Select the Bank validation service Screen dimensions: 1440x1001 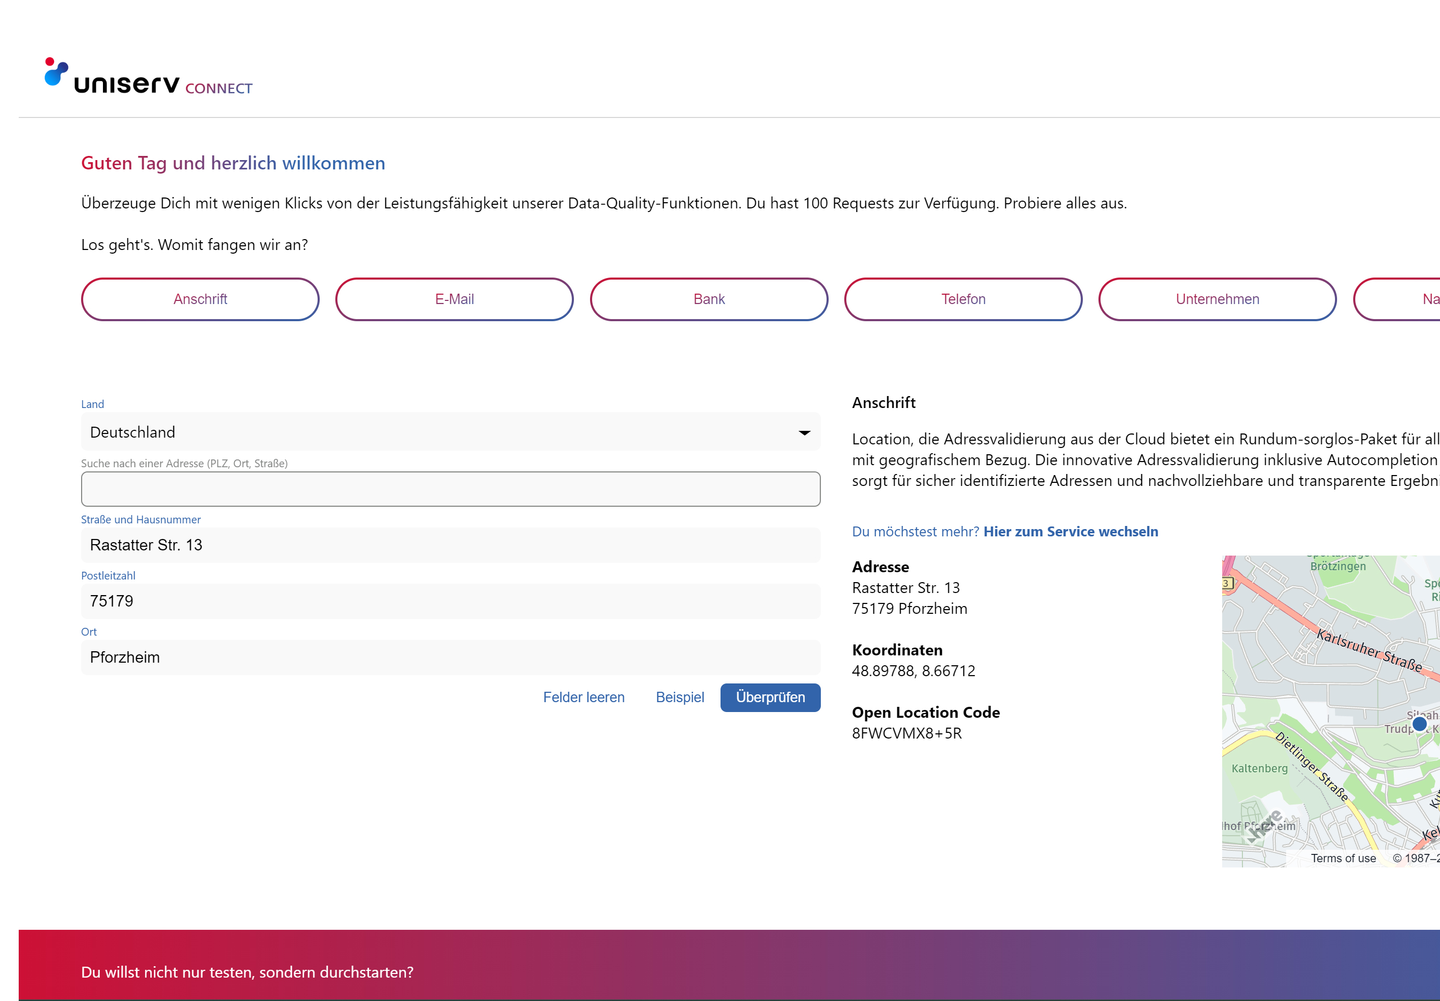[x=709, y=299]
